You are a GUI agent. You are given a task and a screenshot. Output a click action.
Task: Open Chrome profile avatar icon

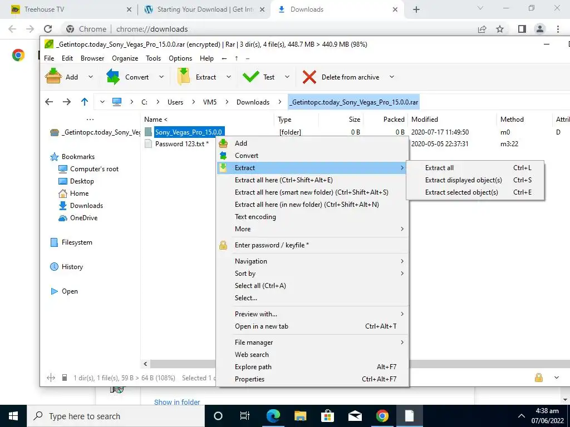[x=540, y=29]
